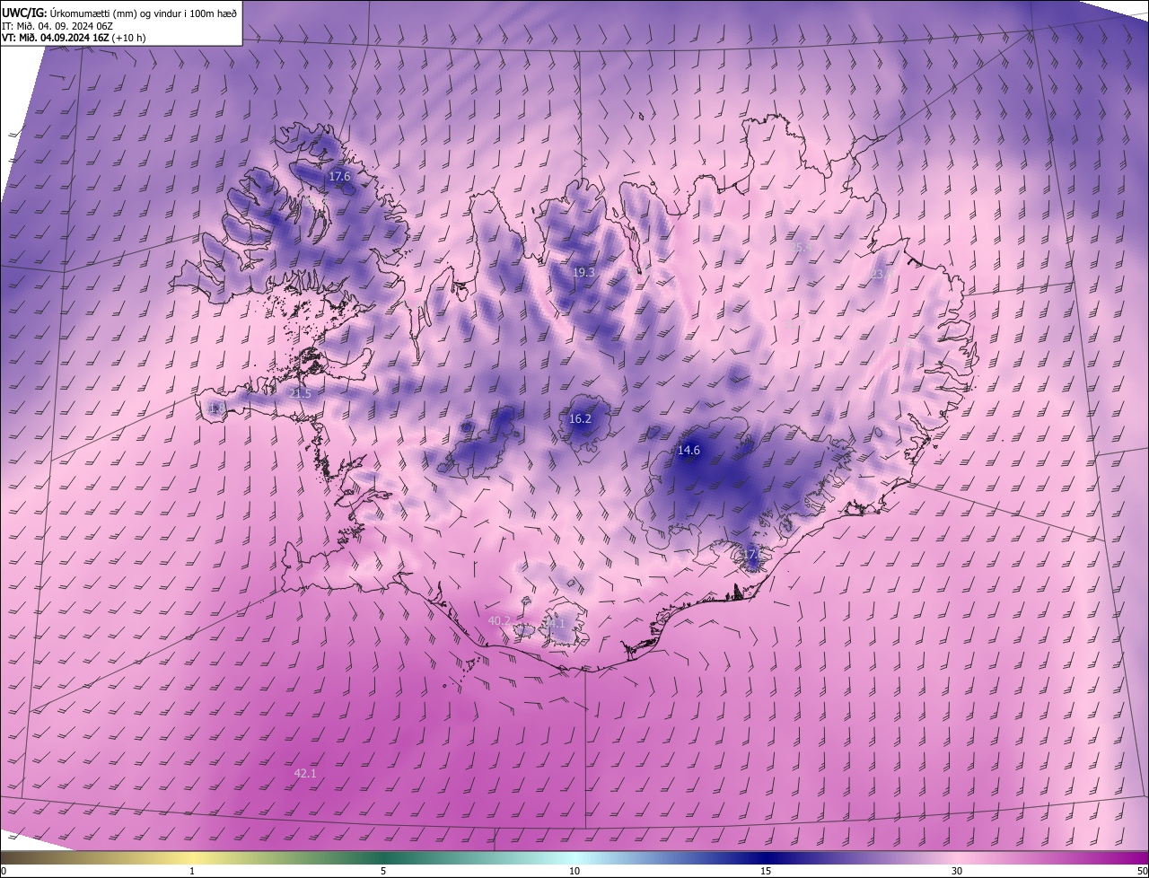Click the 42.1 value label

[305, 773]
